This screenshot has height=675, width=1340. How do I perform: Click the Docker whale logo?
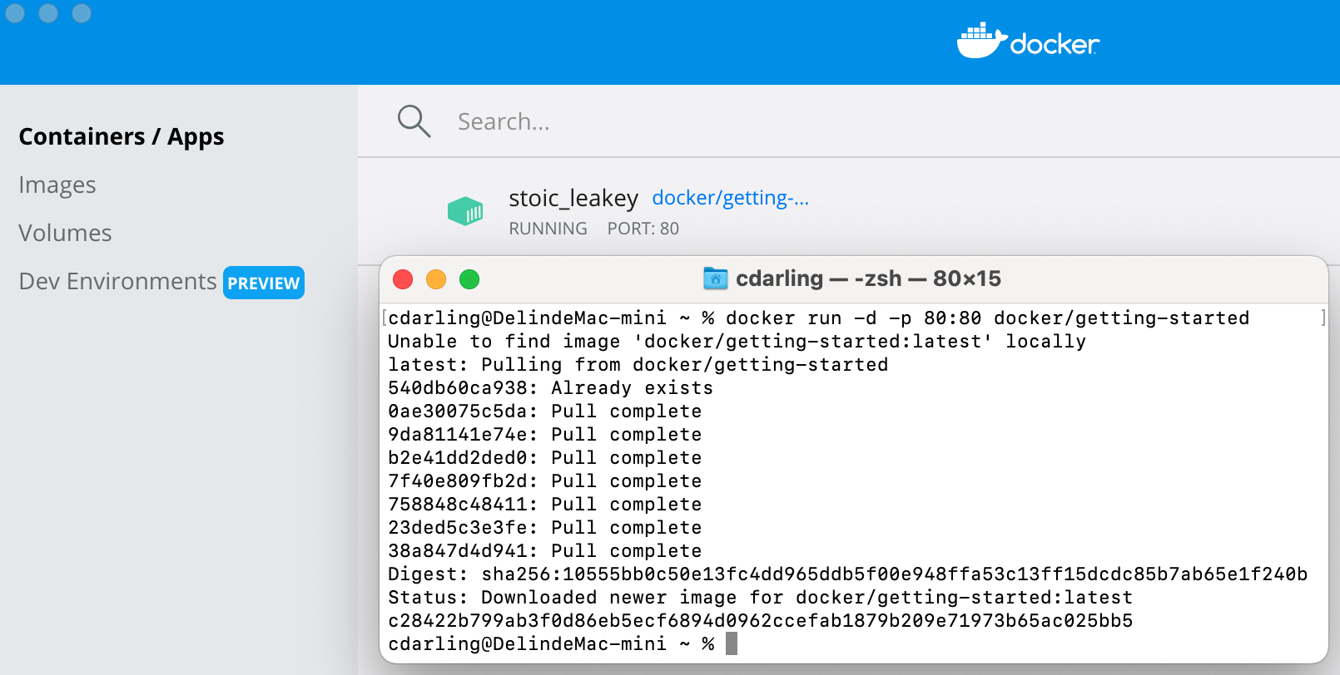pos(982,41)
